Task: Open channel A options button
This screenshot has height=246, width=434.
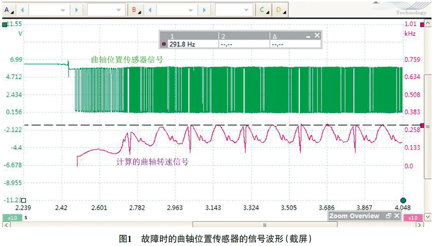Action: (9, 10)
